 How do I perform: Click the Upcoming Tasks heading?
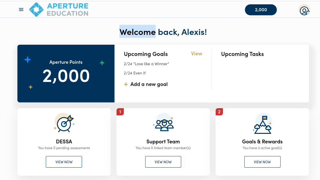(x=242, y=54)
